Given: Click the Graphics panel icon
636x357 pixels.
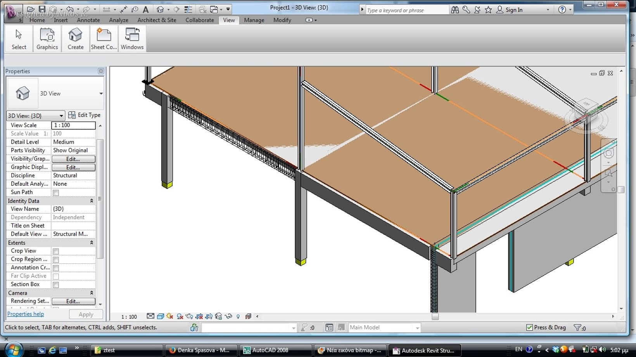Looking at the screenshot, I should [47, 39].
